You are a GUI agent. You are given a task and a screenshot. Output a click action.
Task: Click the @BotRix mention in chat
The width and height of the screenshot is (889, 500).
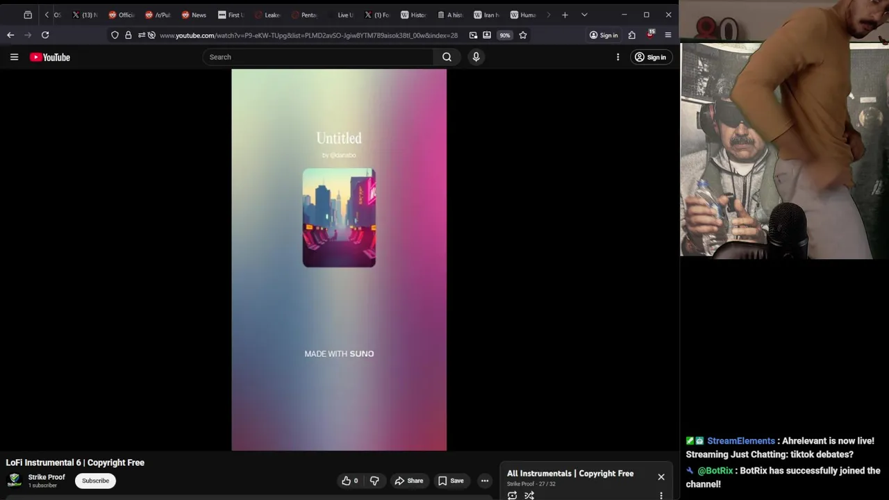(715, 471)
